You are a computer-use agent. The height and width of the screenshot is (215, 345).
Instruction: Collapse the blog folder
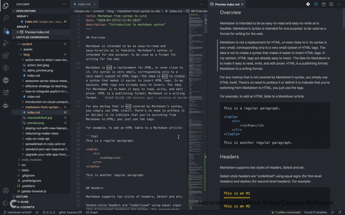click(26, 55)
